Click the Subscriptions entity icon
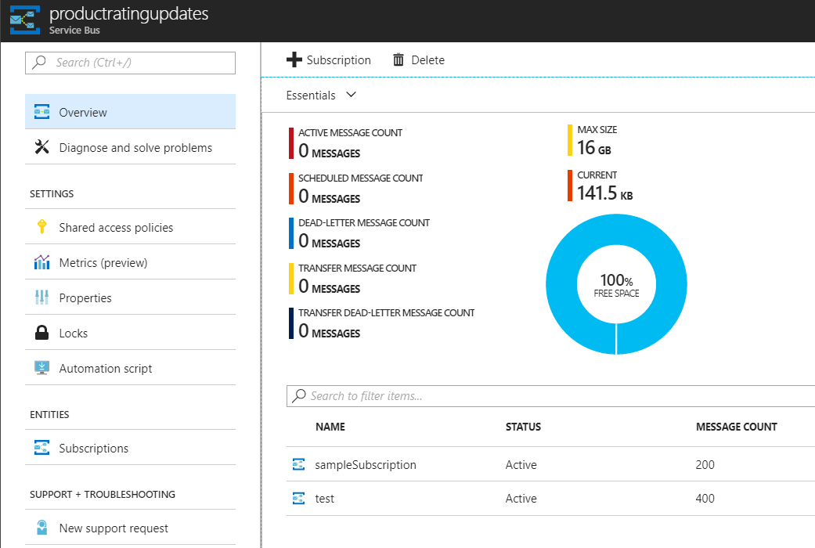Screen dimensions: 815x548 (42, 448)
